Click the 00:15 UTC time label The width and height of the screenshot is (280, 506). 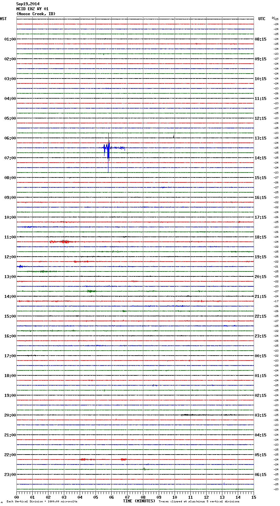coord(261,356)
